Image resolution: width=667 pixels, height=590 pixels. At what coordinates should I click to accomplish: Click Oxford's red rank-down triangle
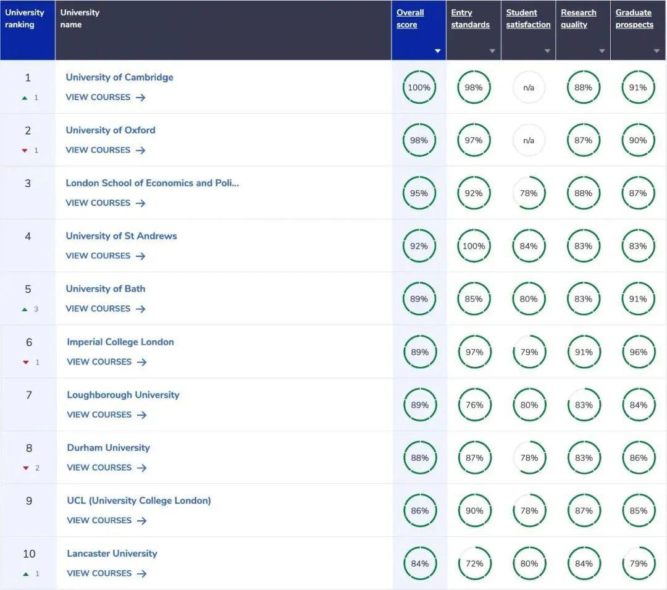point(25,151)
